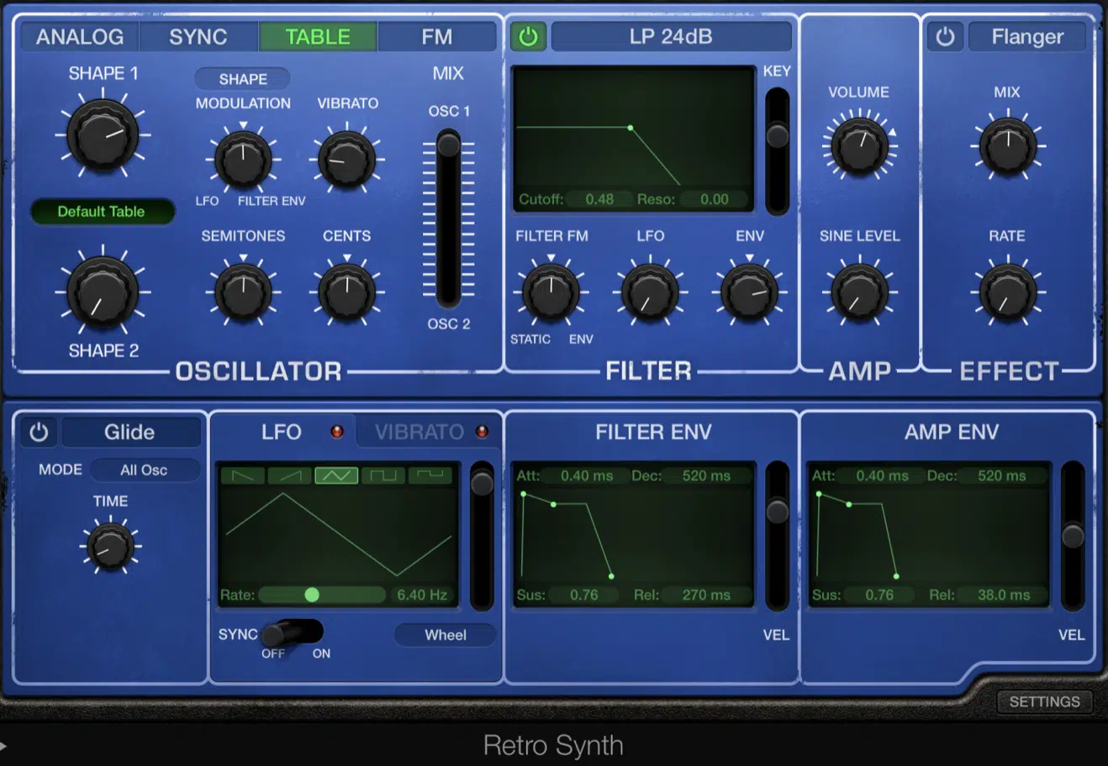Click the filter LFO knob
The image size is (1108, 766).
coord(650,292)
